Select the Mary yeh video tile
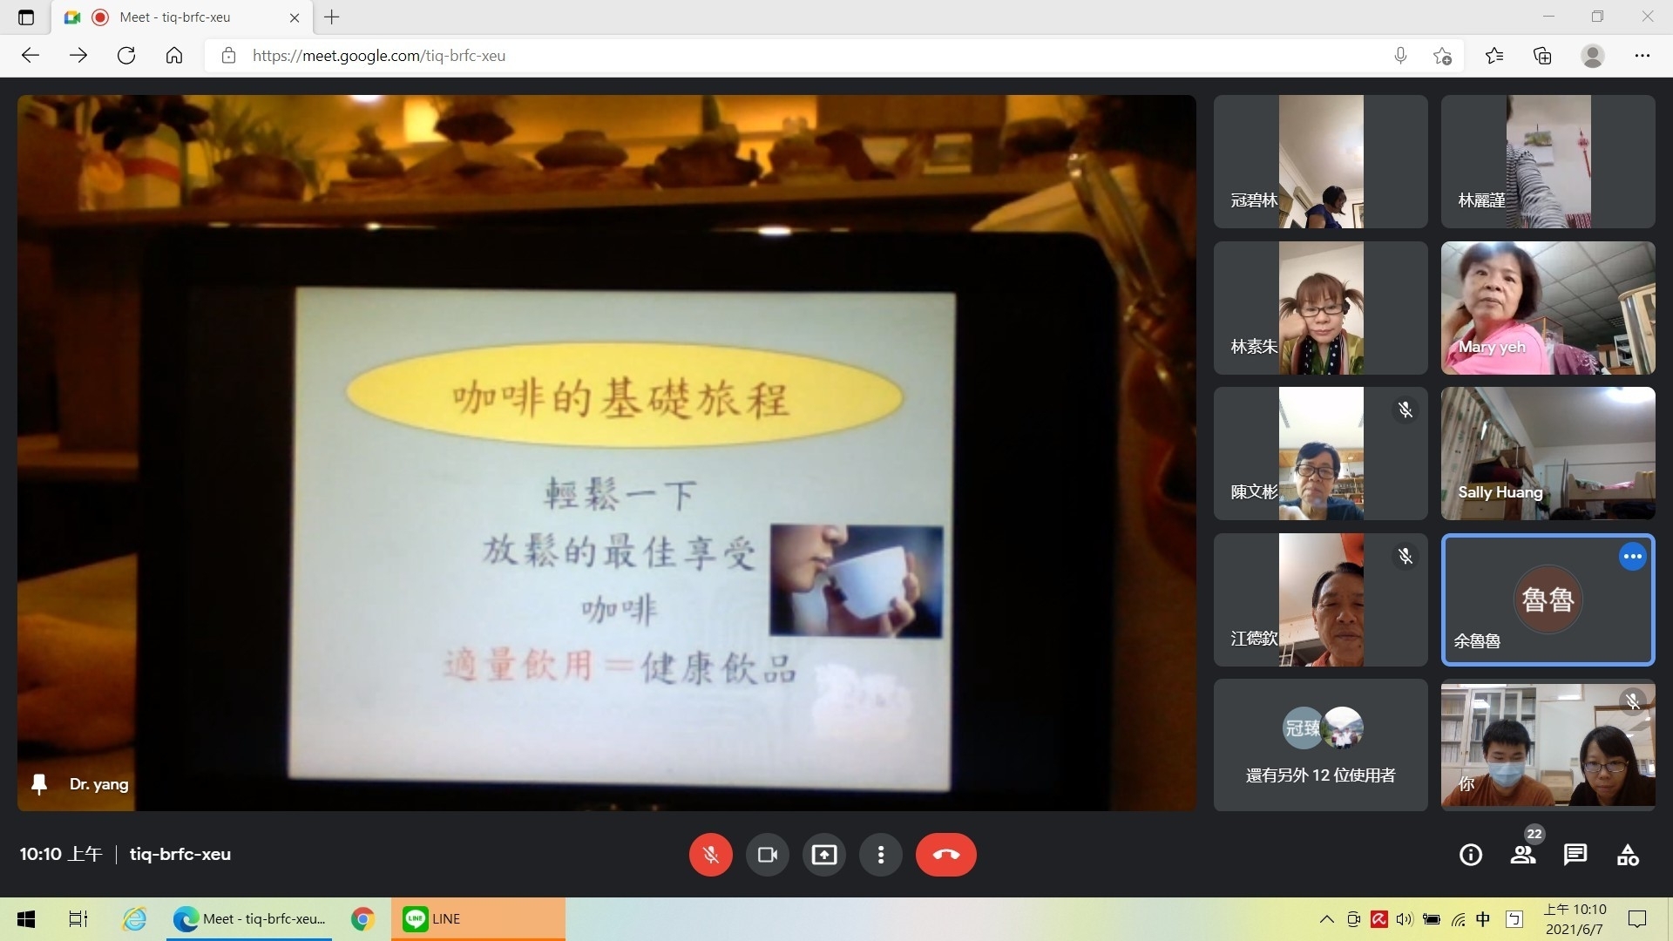The height and width of the screenshot is (941, 1673). pyautogui.click(x=1548, y=308)
